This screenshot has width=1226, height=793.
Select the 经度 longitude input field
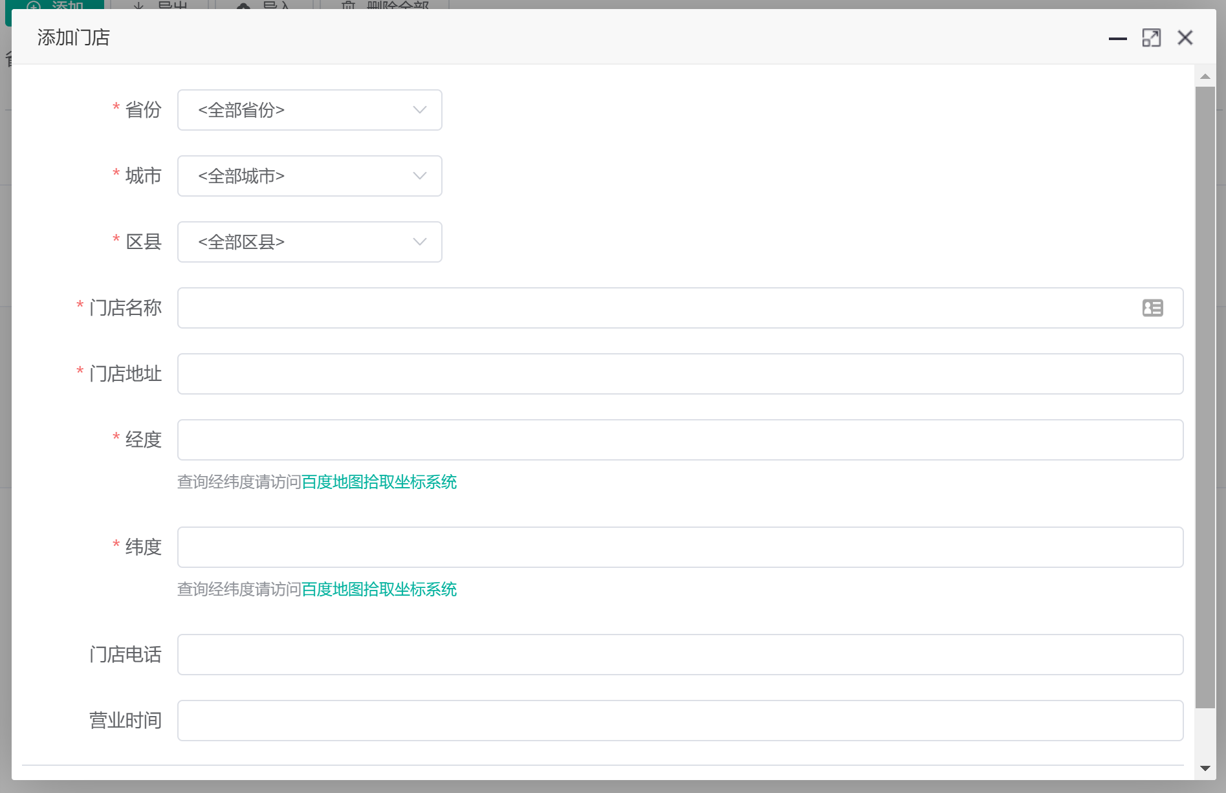coord(679,440)
